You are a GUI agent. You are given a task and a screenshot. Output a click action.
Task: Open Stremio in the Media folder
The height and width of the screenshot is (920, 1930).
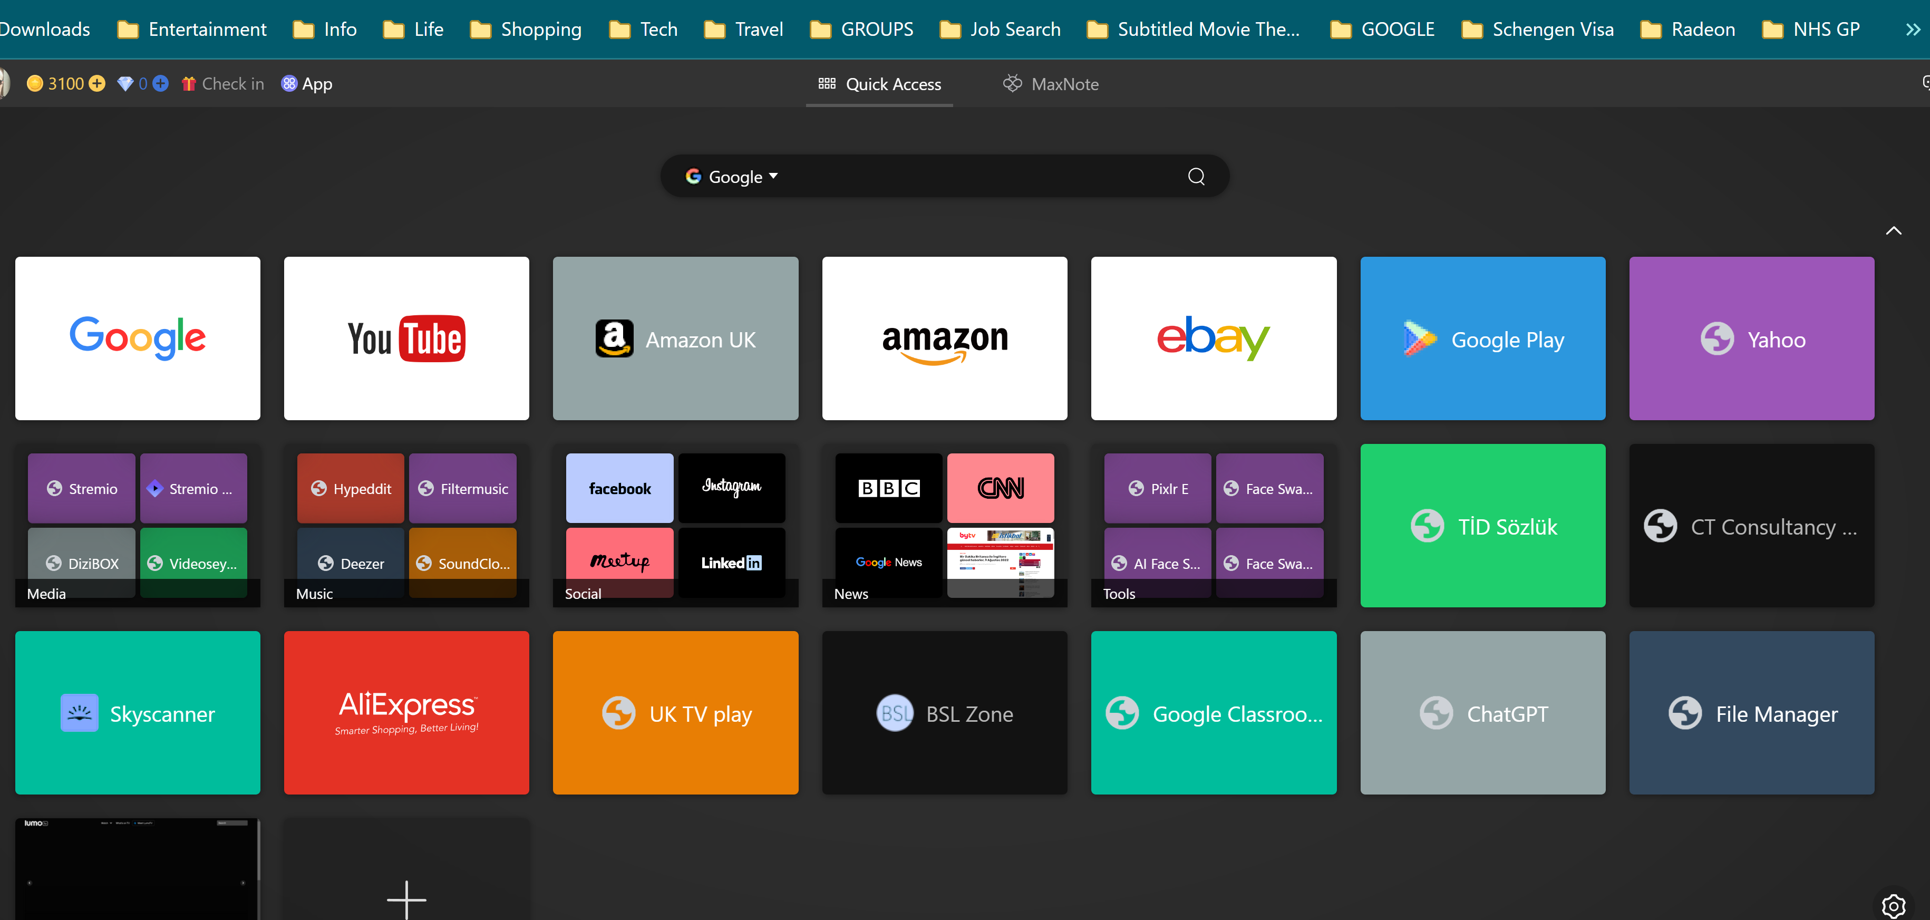coord(82,488)
